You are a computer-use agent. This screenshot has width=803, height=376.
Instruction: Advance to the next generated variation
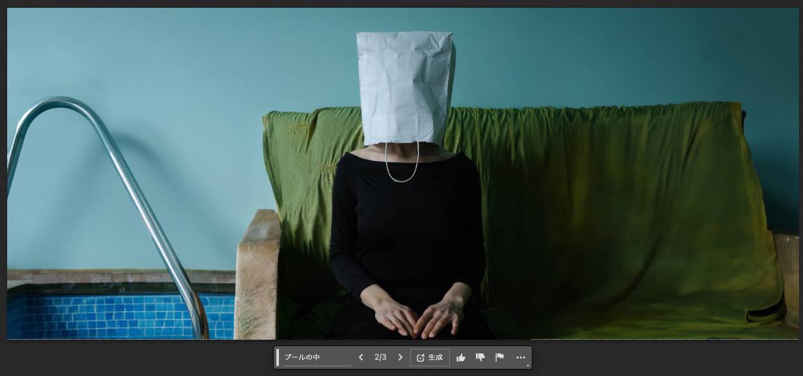point(400,357)
